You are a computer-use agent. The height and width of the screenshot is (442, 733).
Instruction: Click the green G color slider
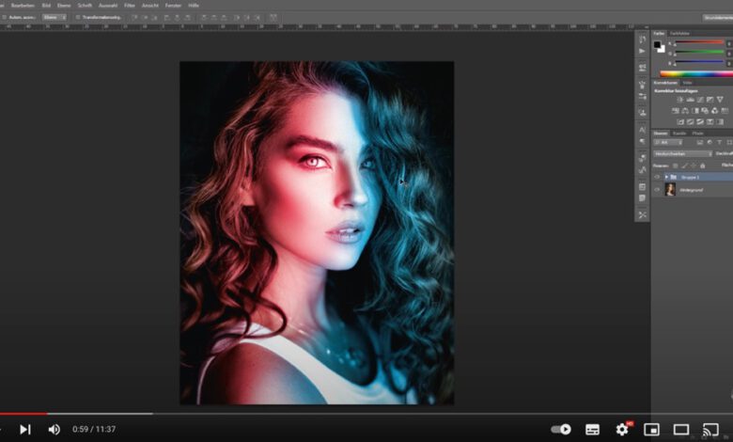coord(699,53)
